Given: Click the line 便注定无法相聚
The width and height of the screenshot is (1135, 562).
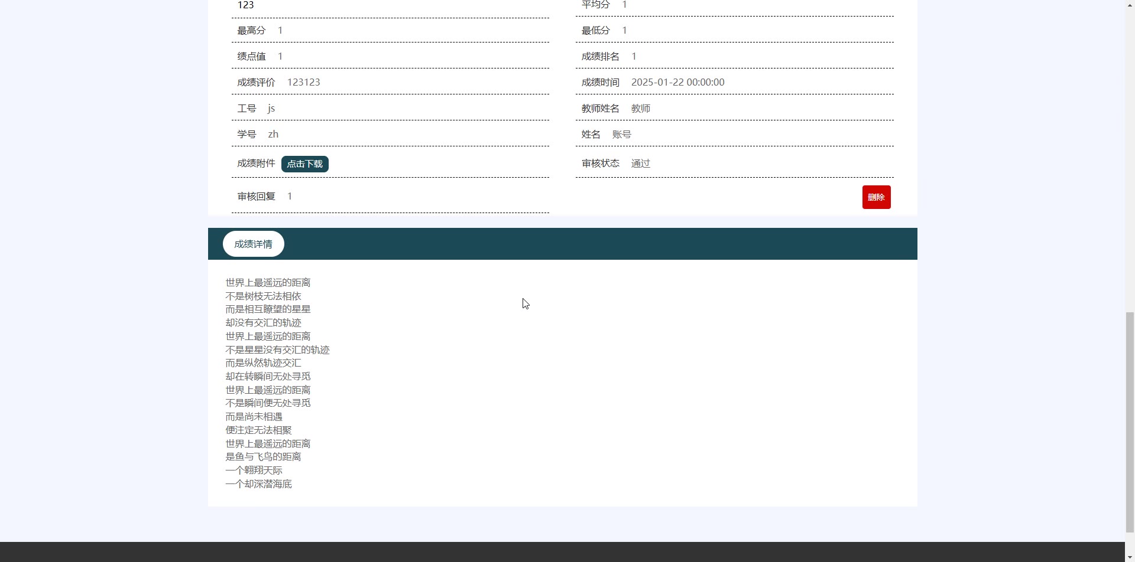Looking at the screenshot, I should pyautogui.click(x=258, y=430).
